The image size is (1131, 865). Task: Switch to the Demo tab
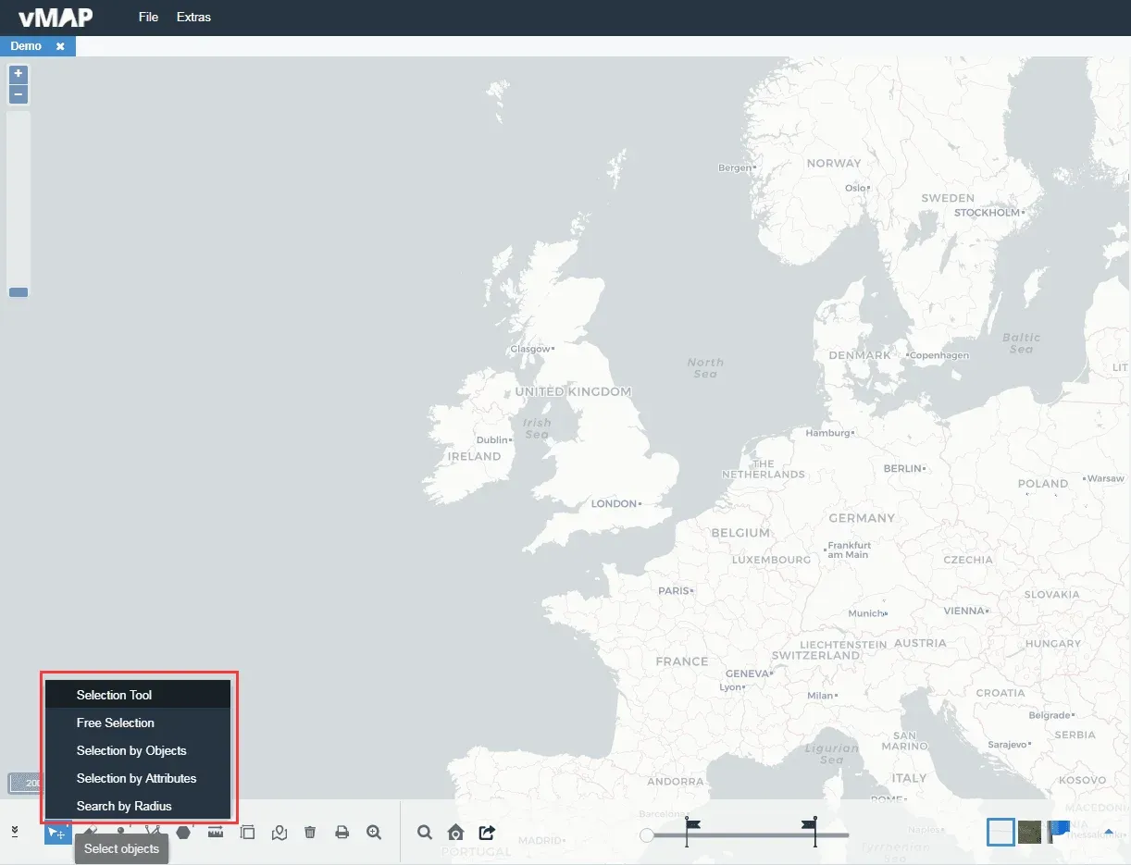[x=26, y=45]
